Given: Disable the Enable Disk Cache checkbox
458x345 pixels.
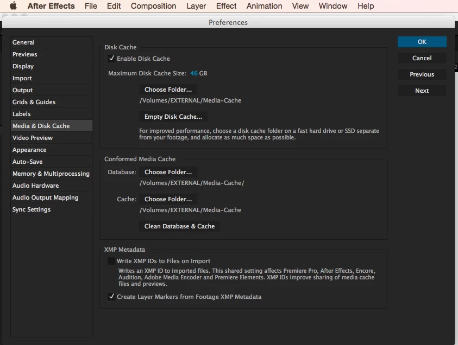Looking at the screenshot, I should click(111, 59).
